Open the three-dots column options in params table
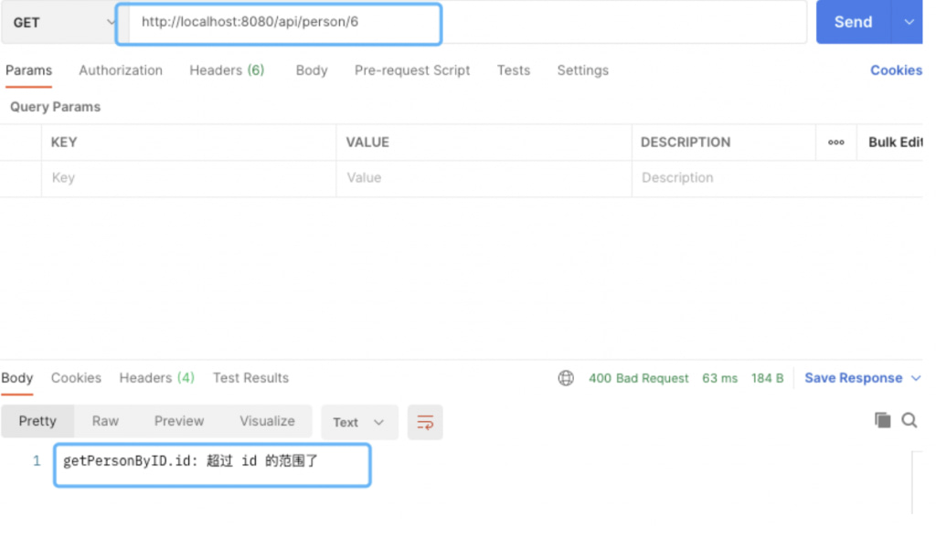Viewport: 936px width, 537px height. [835, 142]
